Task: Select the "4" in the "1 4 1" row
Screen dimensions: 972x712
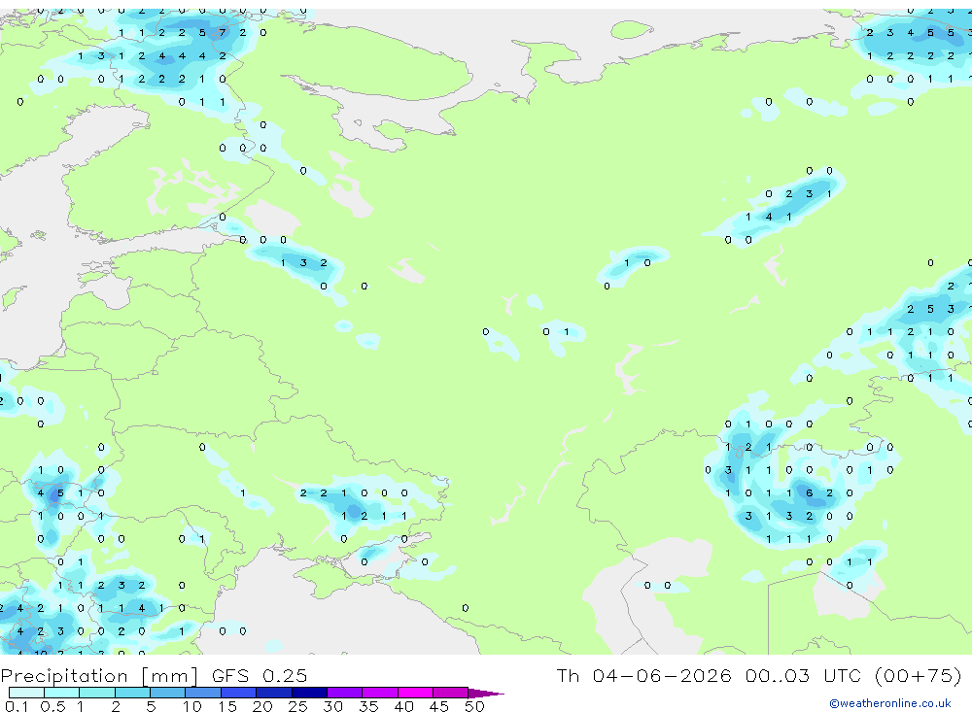Action: pyautogui.click(x=769, y=217)
